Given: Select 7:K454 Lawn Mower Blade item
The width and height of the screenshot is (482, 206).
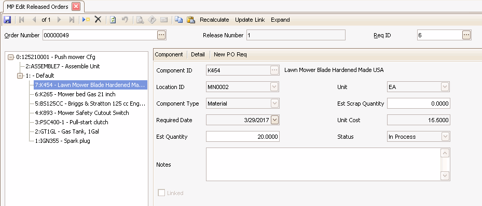Looking at the screenshot, I should [x=90, y=85].
